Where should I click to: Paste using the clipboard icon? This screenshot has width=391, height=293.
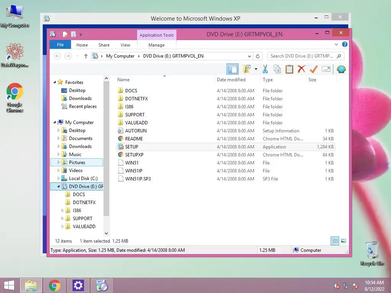[x=289, y=69]
